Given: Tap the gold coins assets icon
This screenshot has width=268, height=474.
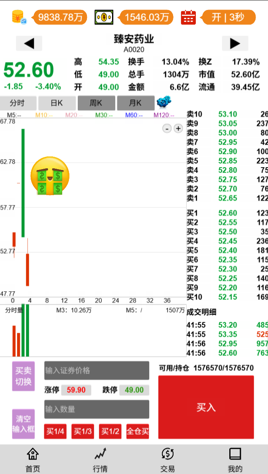Looking at the screenshot, I should (19, 17).
